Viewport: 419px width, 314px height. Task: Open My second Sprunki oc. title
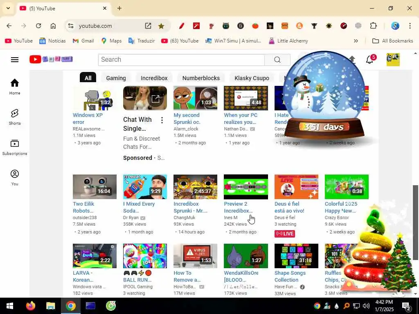pyautogui.click(x=187, y=119)
